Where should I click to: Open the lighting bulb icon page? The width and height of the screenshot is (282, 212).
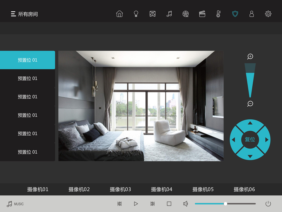tap(136, 14)
